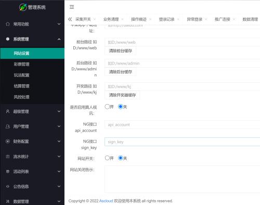The image size is (260, 205).
Task: Close the 采集开关 tab
Action: [95, 19]
